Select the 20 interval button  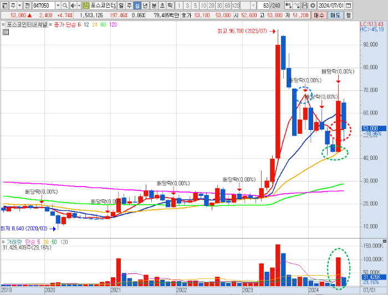pyautogui.click(x=212, y=5)
